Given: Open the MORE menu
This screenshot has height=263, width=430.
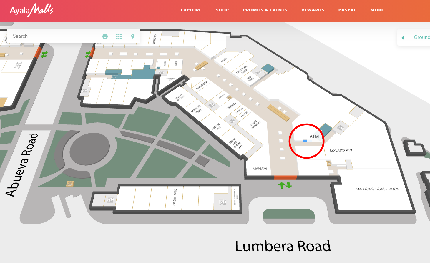Looking at the screenshot, I should click(x=377, y=10).
